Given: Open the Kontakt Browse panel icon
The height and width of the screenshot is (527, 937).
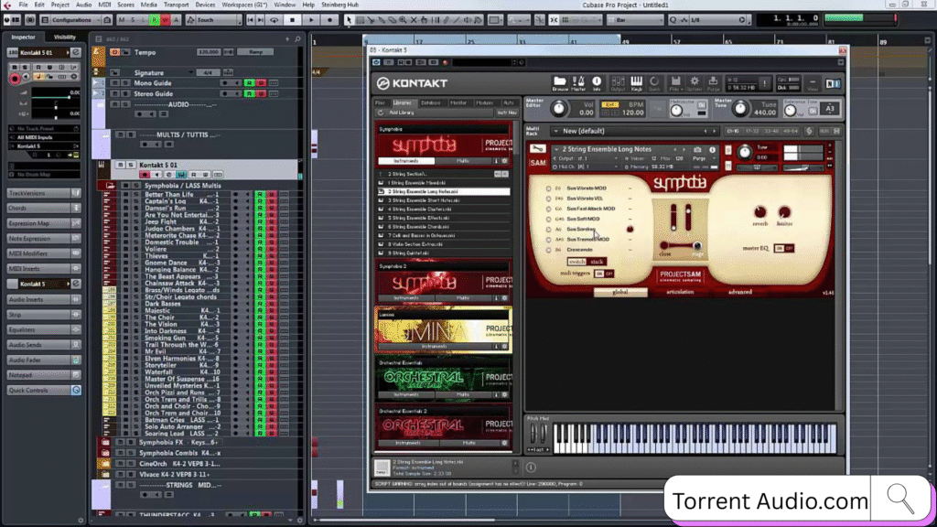Looking at the screenshot, I should pyautogui.click(x=560, y=83).
